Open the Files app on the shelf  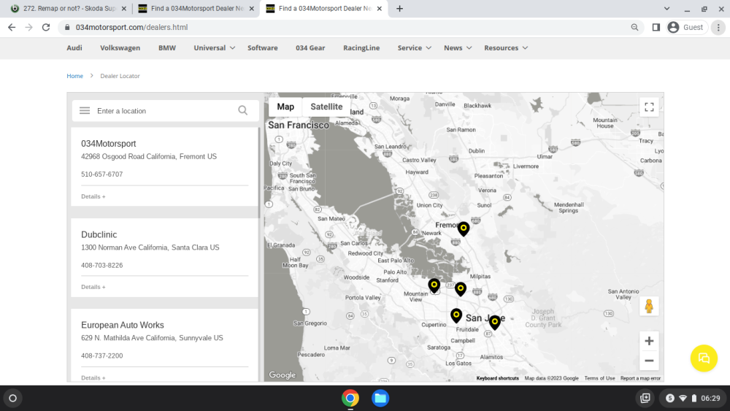tap(380, 398)
